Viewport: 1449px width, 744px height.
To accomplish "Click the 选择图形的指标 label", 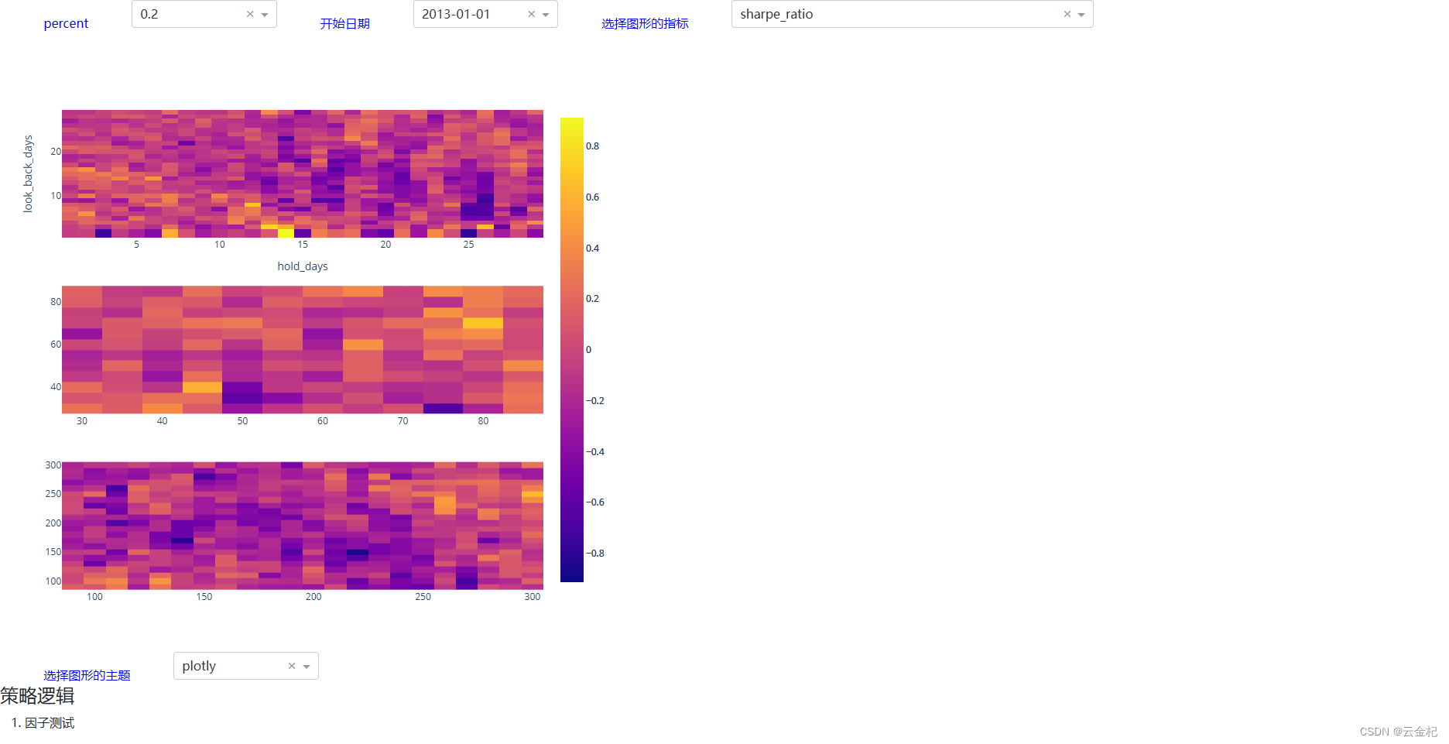I will (645, 23).
